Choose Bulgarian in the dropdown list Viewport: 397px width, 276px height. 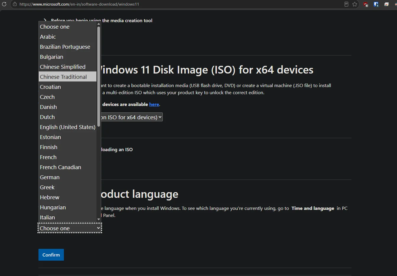[x=67, y=57]
